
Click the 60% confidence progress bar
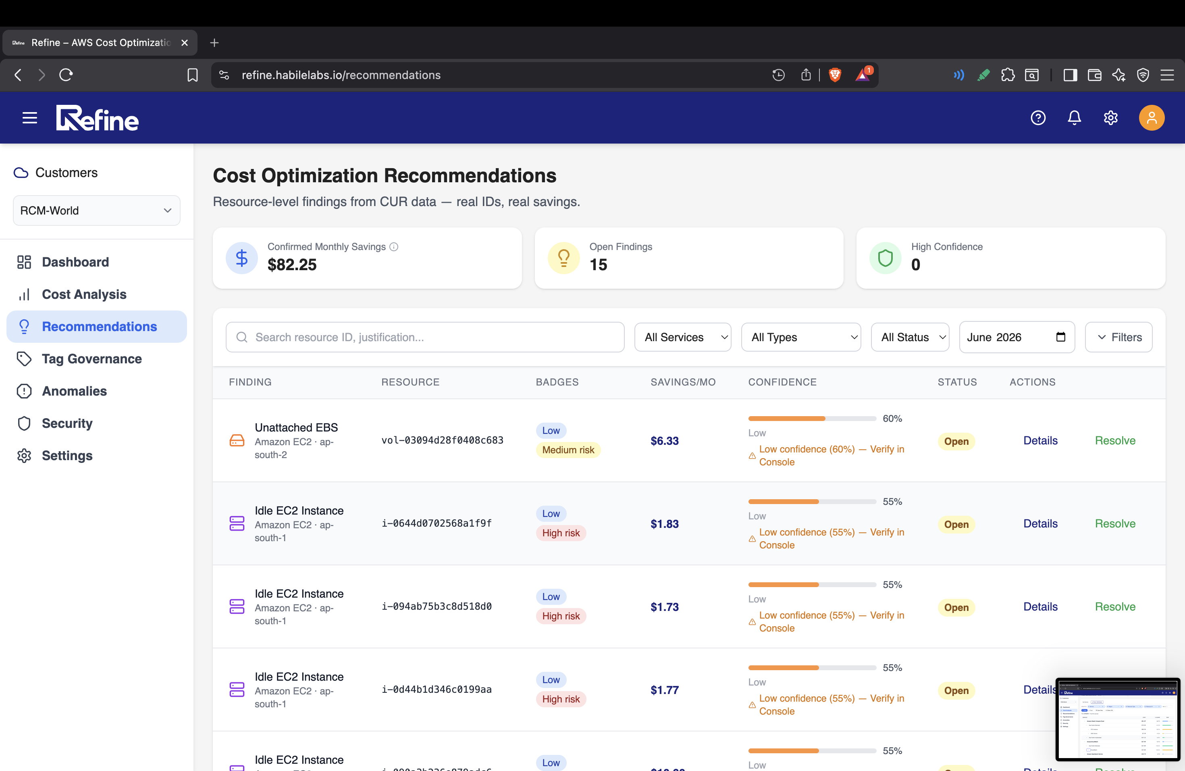click(x=812, y=419)
